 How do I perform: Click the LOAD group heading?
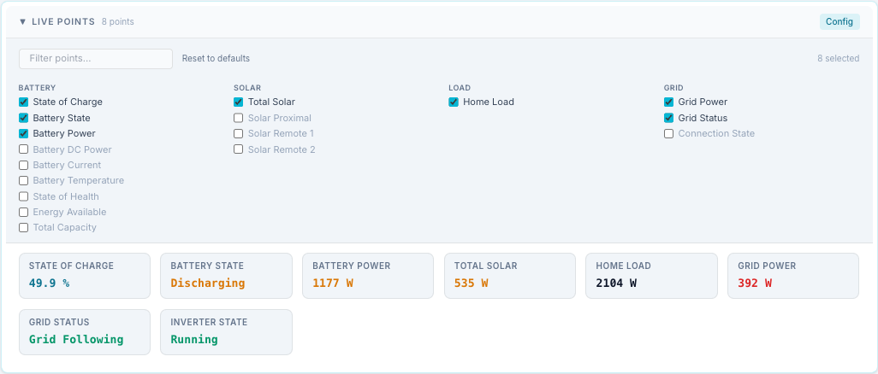pos(460,88)
